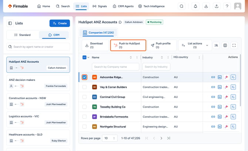Image resolution: width=248 pixels, height=151 pixels.
Task: Open help question mark icon
Action: point(227,6)
